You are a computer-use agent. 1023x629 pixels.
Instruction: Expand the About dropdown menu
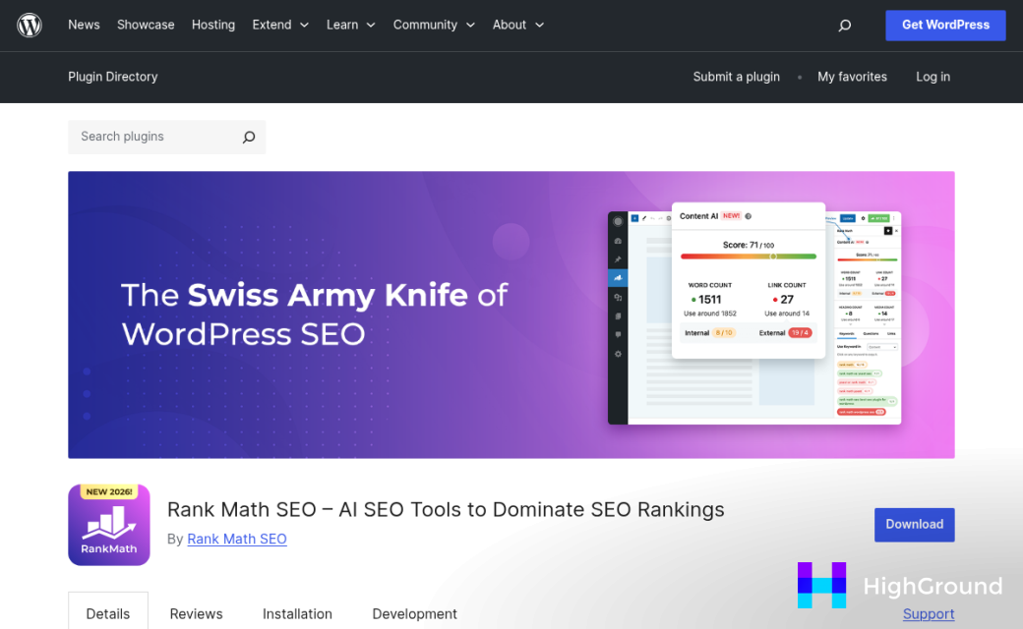tap(517, 25)
